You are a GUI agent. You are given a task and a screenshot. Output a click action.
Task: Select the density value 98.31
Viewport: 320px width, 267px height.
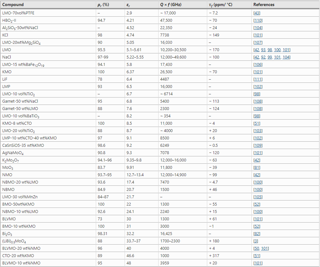(103, 234)
